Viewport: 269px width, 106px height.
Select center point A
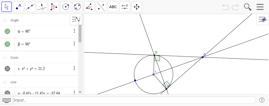153,74
